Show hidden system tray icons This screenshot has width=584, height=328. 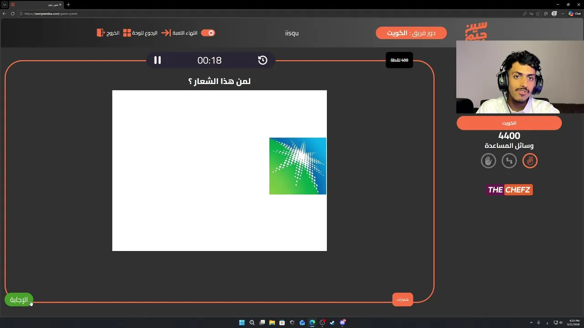(531, 323)
